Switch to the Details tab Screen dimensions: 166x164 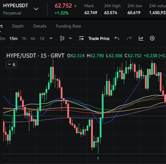pyautogui.click(x=40, y=26)
